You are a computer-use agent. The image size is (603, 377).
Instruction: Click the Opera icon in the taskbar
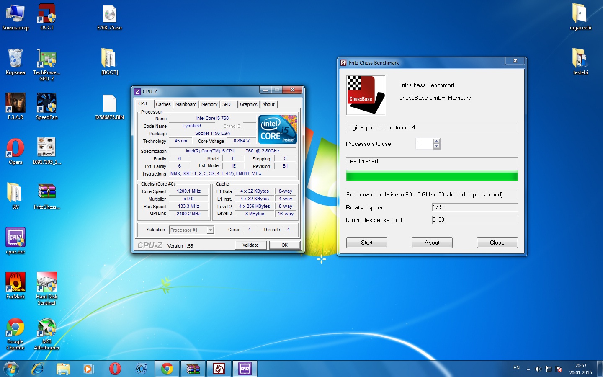115,369
